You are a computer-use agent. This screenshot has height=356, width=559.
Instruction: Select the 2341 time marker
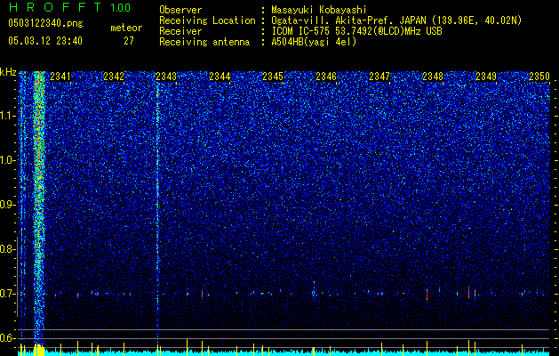click(60, 77)
